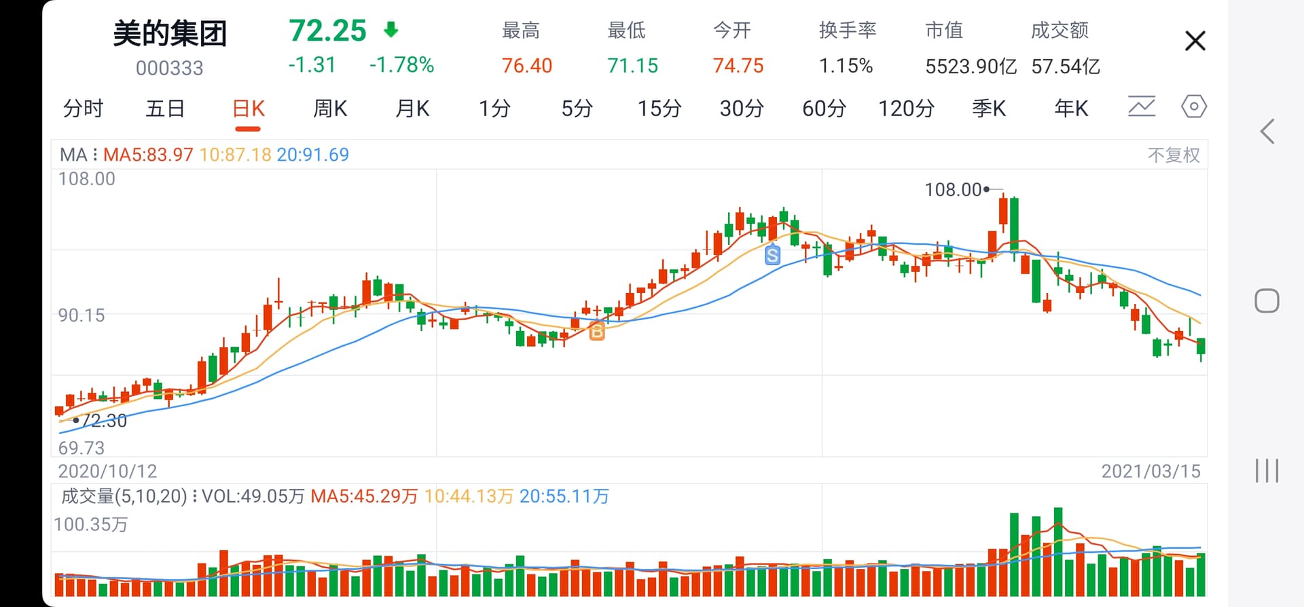
Task: Tap Android home square button
Action: click(x=1267, y=300)
